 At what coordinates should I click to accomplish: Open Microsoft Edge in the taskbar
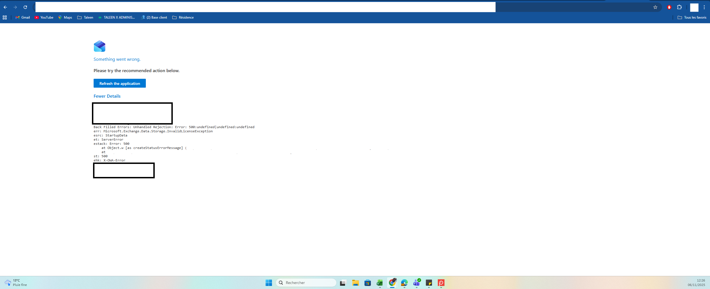(404, 283)
